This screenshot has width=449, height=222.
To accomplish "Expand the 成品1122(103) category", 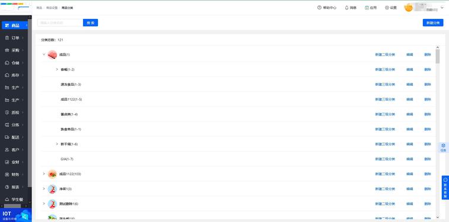I will 44,173.
